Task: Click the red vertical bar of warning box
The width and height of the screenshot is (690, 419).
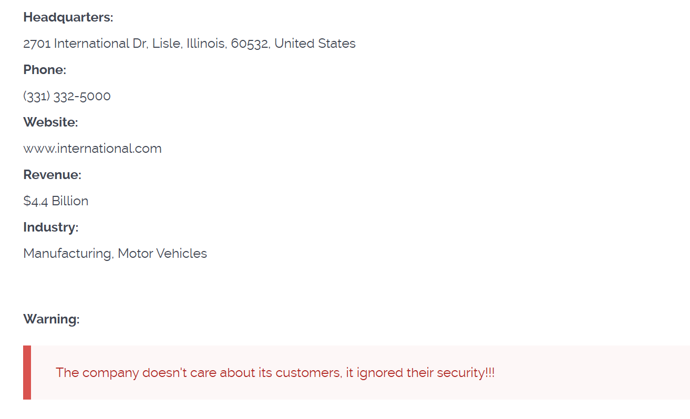Action: [x=27, y=372]
